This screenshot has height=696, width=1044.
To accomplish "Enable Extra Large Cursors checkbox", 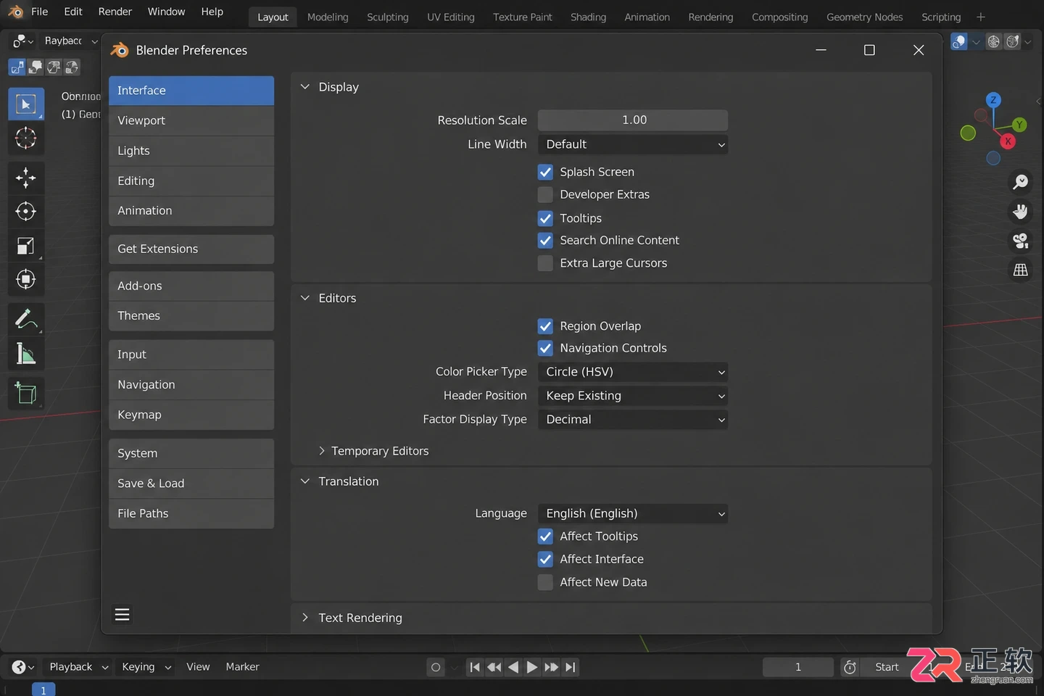I will 545,263.
